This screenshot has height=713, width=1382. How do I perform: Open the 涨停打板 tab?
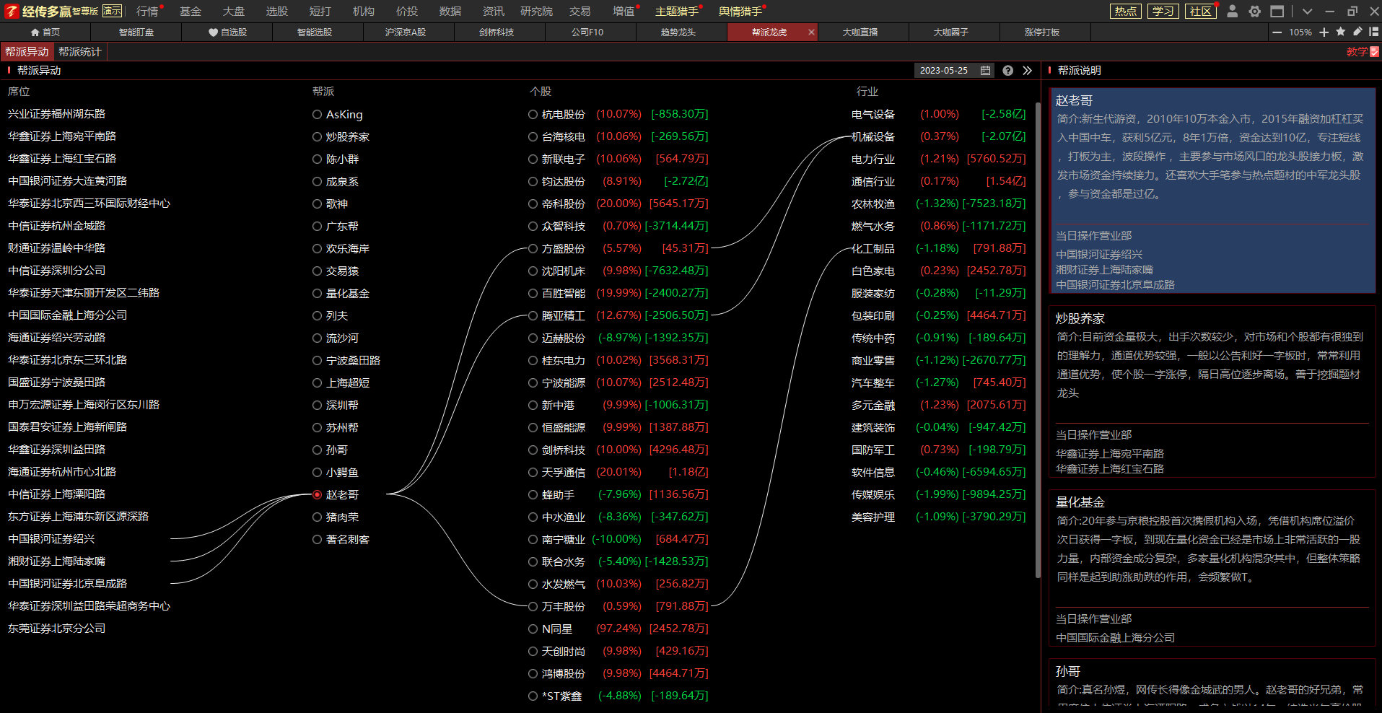[1042, 32]
